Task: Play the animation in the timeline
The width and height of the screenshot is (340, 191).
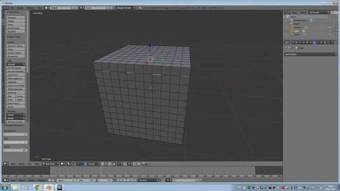Action: point(128,180)
